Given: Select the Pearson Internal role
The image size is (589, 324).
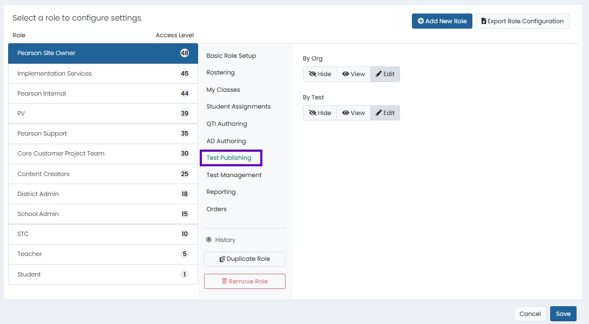Looking at the screenshot, I should (x=103, y=93).
